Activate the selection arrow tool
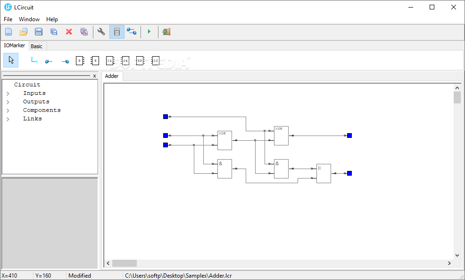This screenshot has height=280, width=465. coord(10,60)
